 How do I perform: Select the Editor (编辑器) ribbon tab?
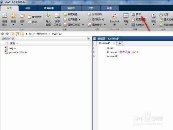coord(71,8)
